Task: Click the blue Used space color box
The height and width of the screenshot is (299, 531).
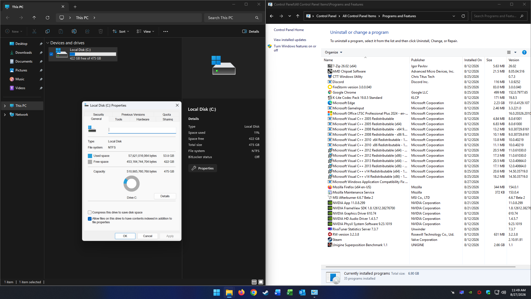Action: click(x=90, y=156)
